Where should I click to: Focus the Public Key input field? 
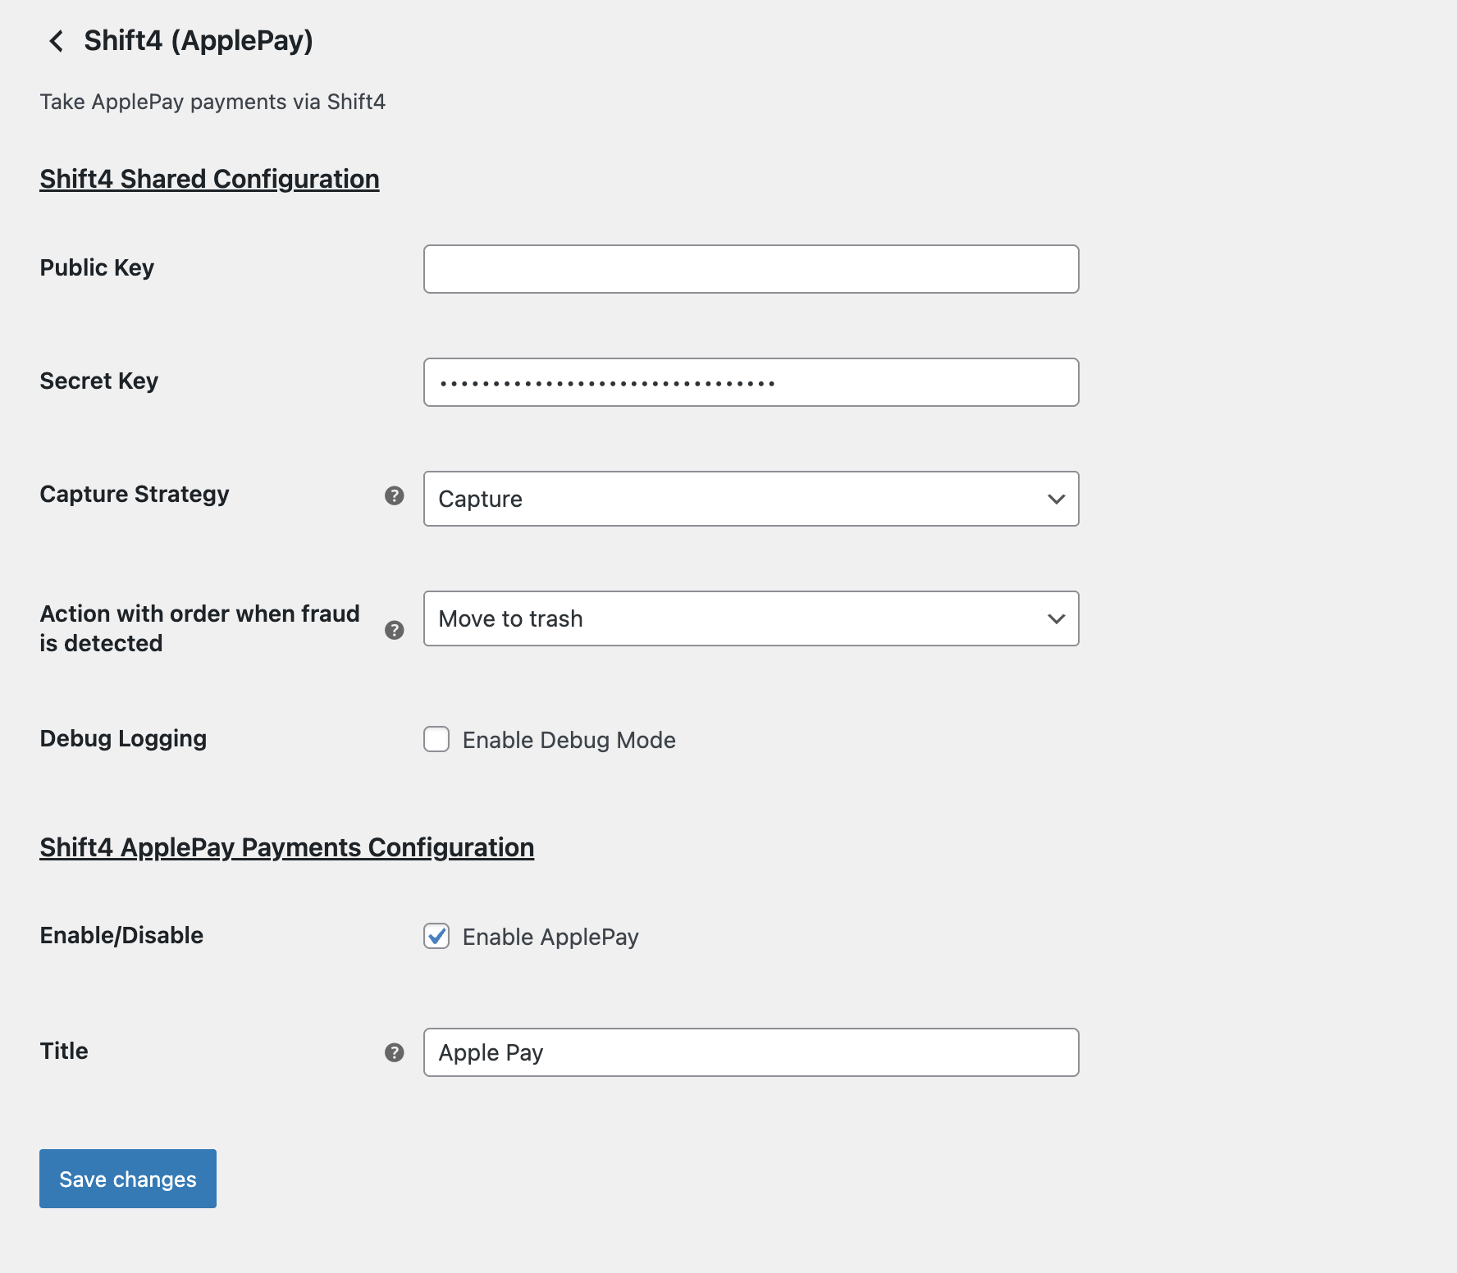[751, 269]
